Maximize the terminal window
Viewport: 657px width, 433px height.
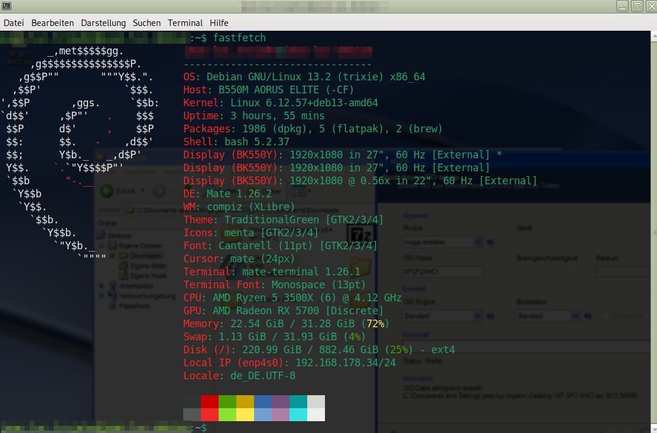point(638,6)
